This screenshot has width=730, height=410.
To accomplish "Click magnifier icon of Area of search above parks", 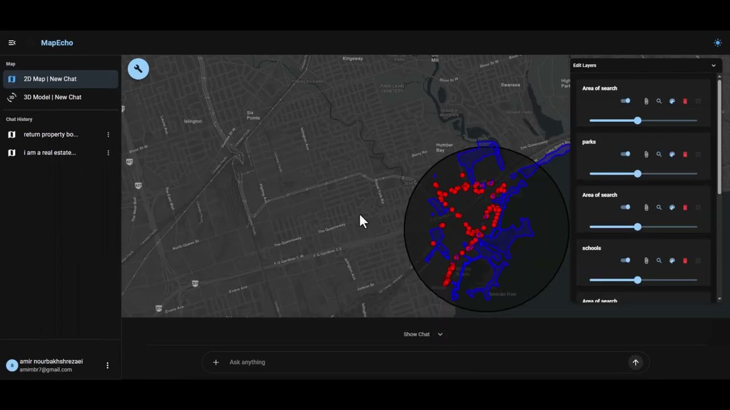I will pyautogui.click(x=659, y=101).
